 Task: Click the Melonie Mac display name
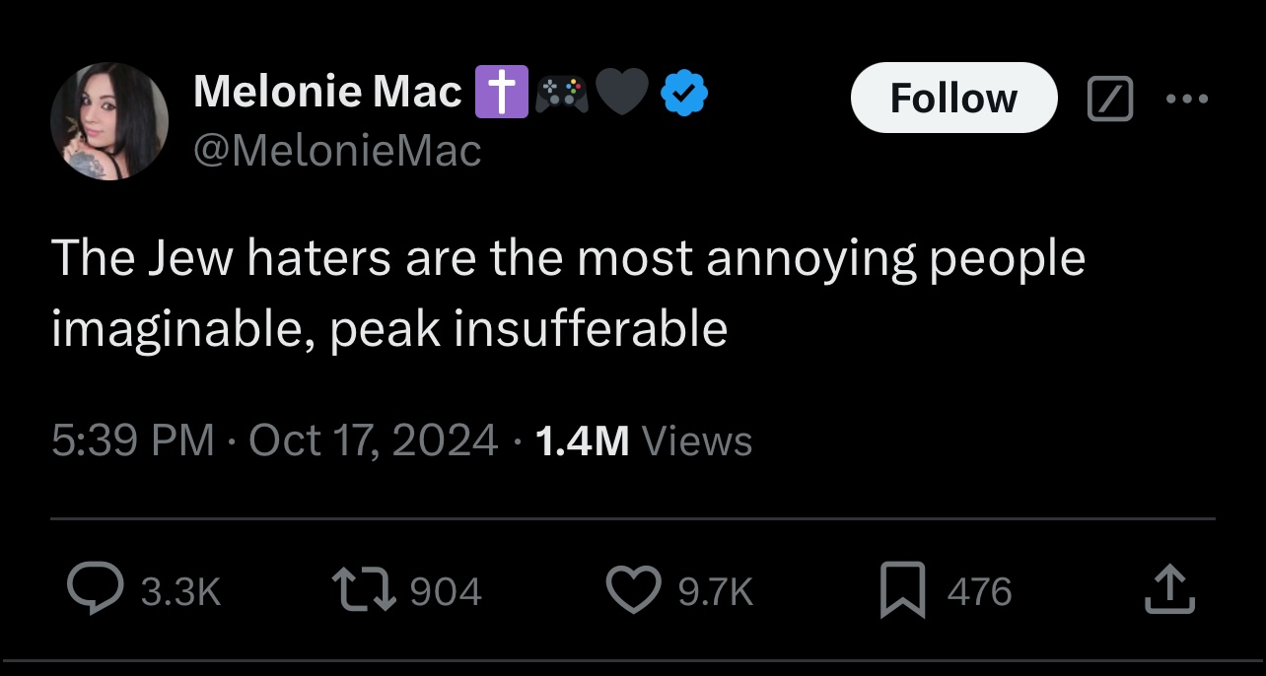pos(327,92)
